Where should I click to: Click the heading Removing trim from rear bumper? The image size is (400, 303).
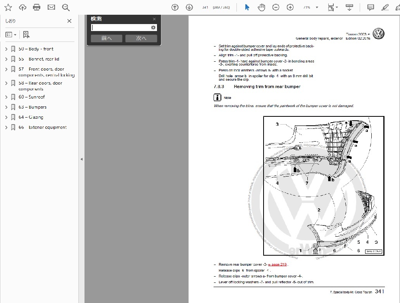[267, 87]
